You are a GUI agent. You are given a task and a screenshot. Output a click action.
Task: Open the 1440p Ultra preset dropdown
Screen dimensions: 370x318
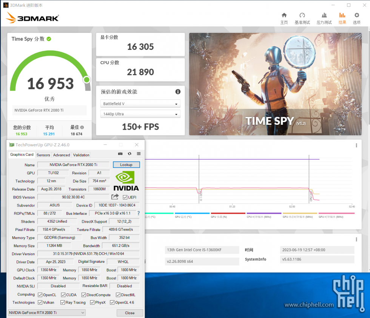pos(140,114)
